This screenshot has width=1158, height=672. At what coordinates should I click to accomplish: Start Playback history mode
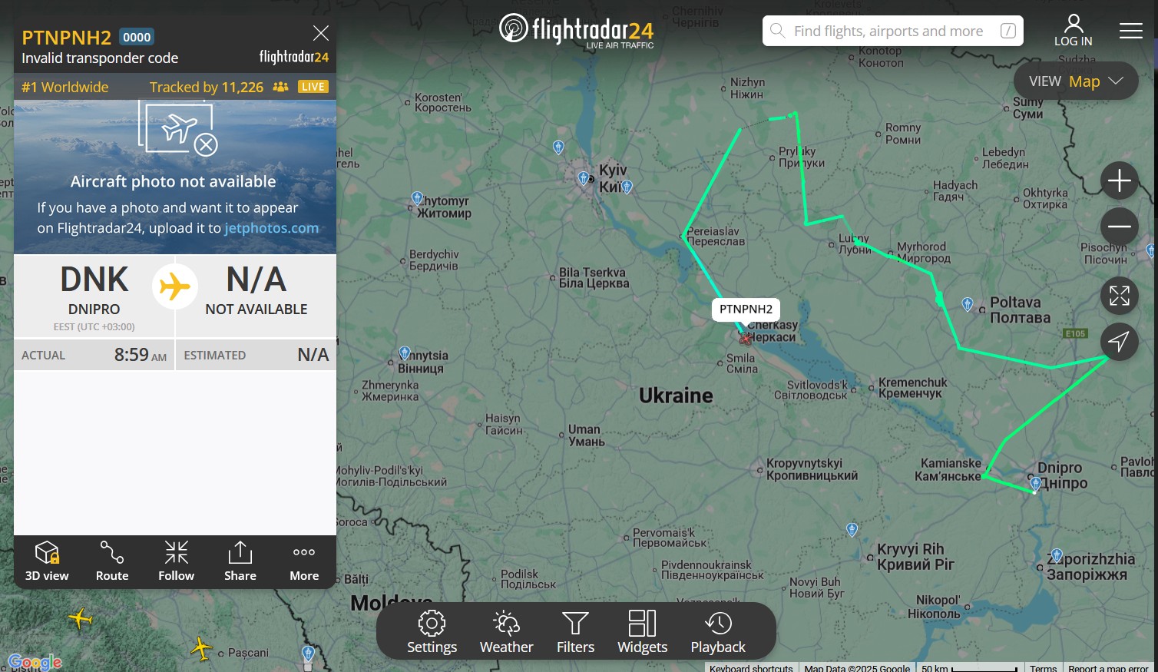point(718,631)
